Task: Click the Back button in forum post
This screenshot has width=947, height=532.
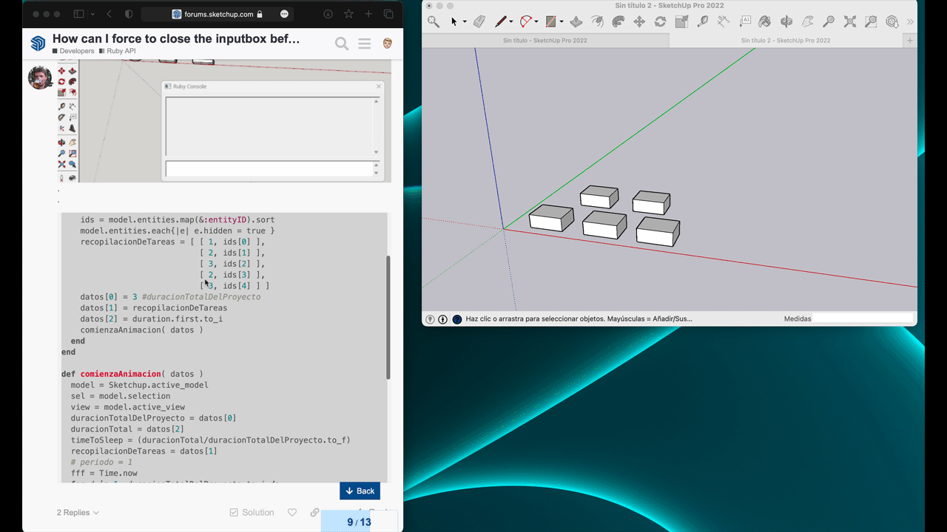Action: click(x=360, y=491)
